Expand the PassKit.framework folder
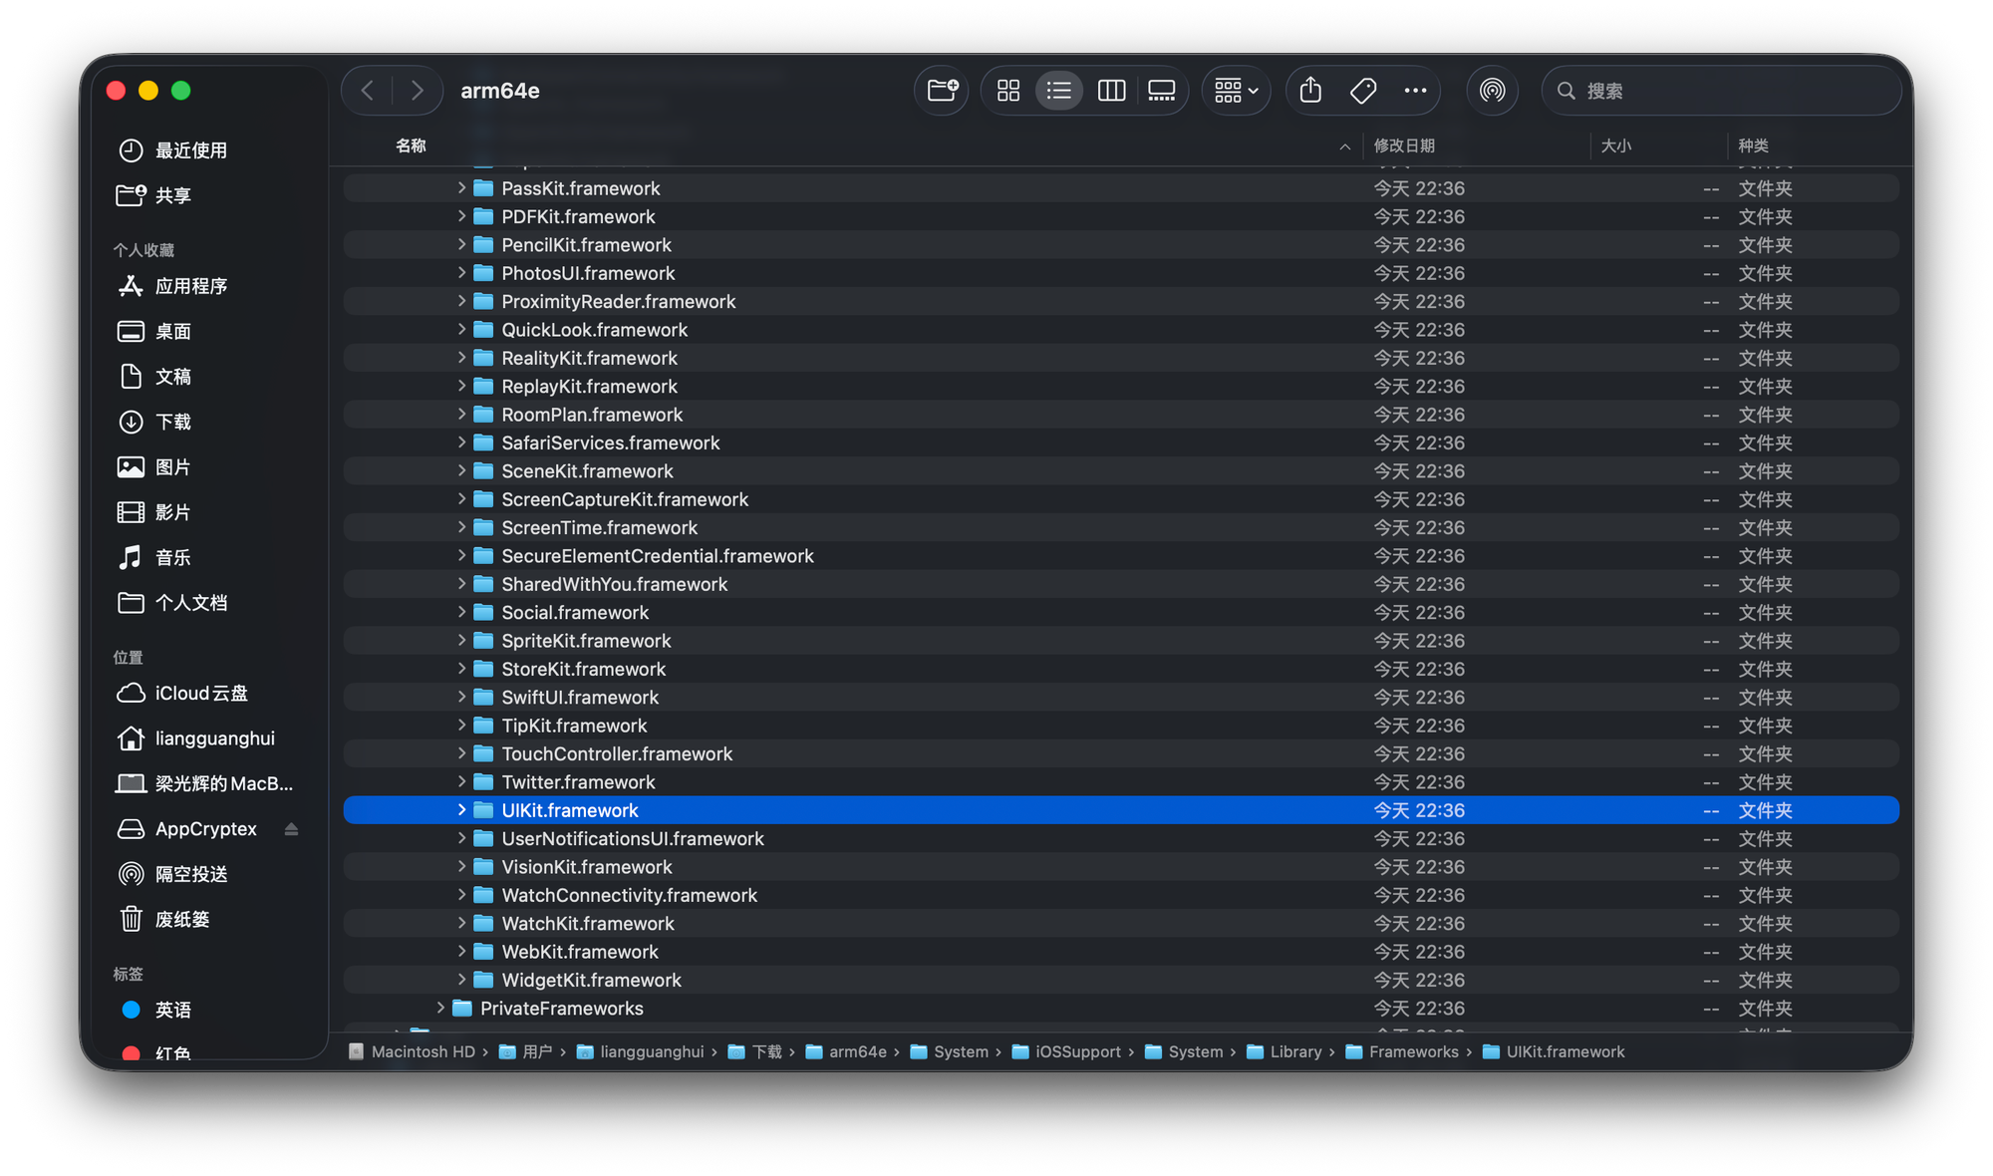The height and width of the screenshot is (1176, 1993). point(461,187)
